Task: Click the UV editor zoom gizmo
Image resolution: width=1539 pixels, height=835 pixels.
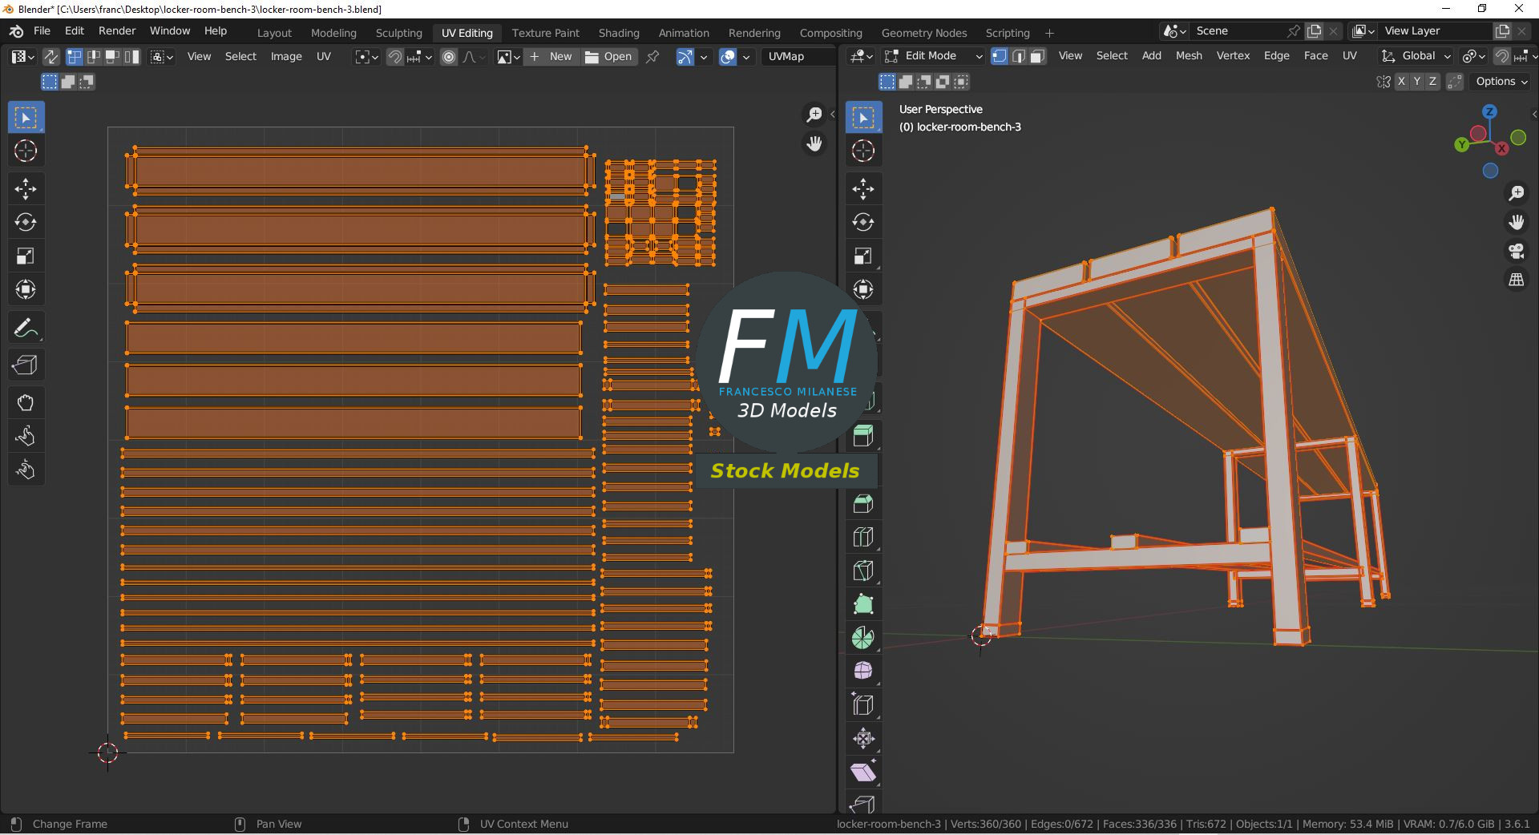Action: tap(814, 115)
